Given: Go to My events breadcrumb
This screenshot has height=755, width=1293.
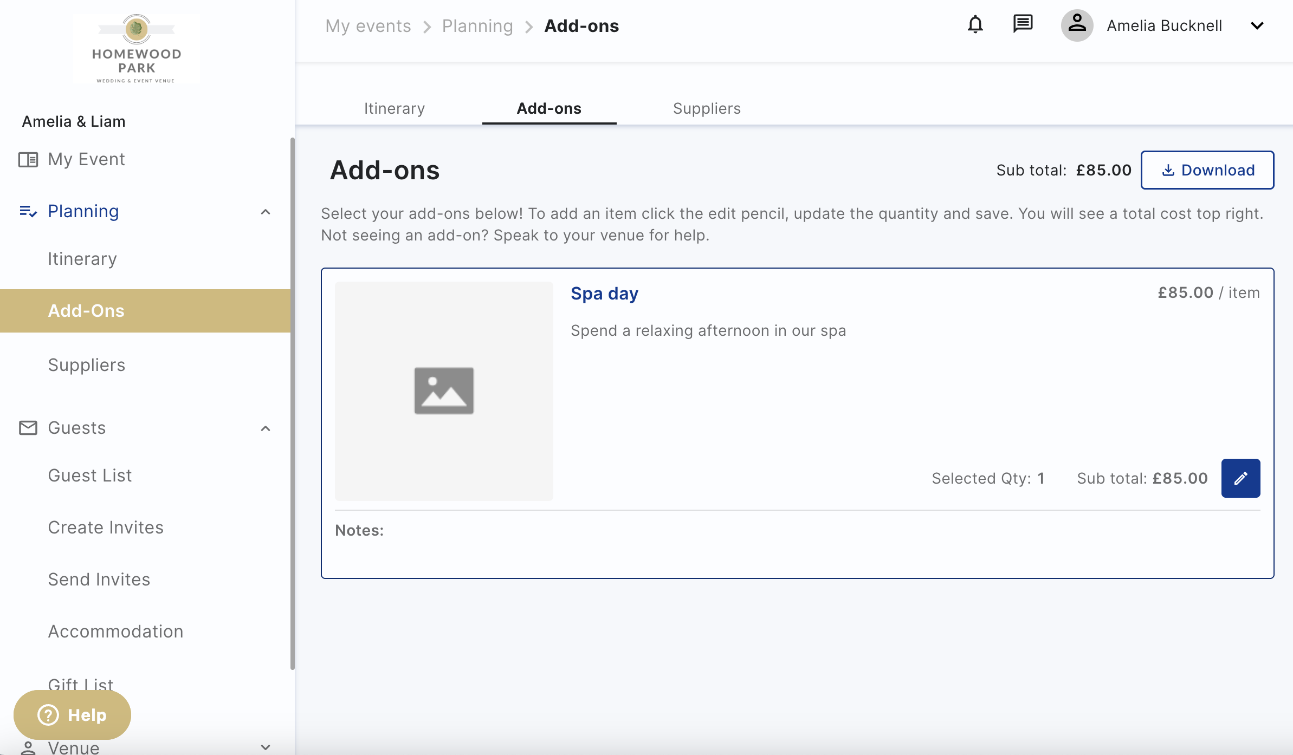Looking at the screenshot, I should click(368, 26).
